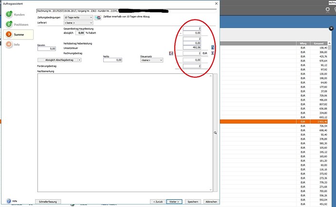Click the Zurück button
The width and height of the screenshot is (336, 207).
[x=158, y=202]
